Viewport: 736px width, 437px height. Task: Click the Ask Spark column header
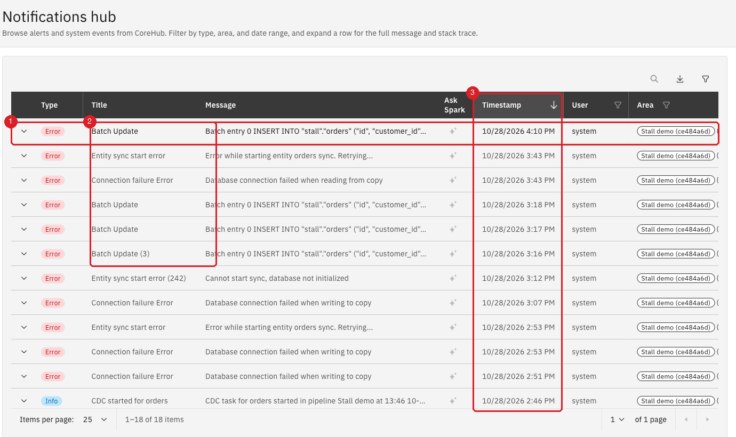(x=454, y=105)
